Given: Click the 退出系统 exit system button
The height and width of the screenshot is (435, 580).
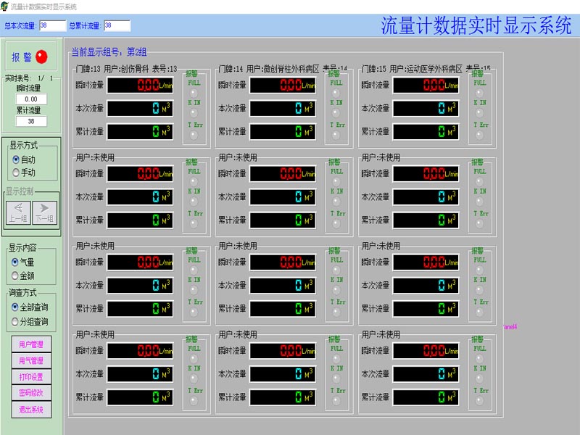Looking at the screenshot, I should (31, 410).
